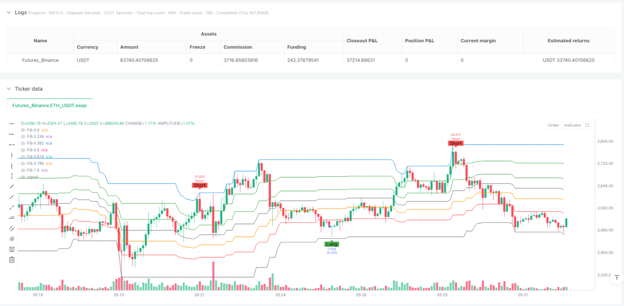Image resolution: width=624 pixels, height=306 pixels.
Task: Select the parallel channel lines drawing tool
Action: [x=12, y=229]
